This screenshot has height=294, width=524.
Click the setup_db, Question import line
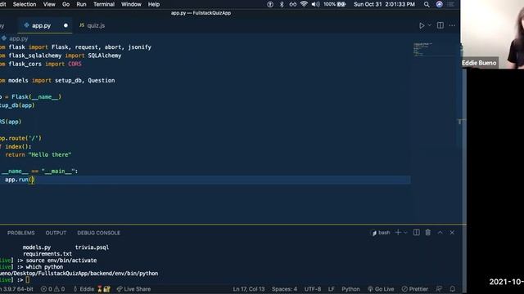(x=57, y=80)
